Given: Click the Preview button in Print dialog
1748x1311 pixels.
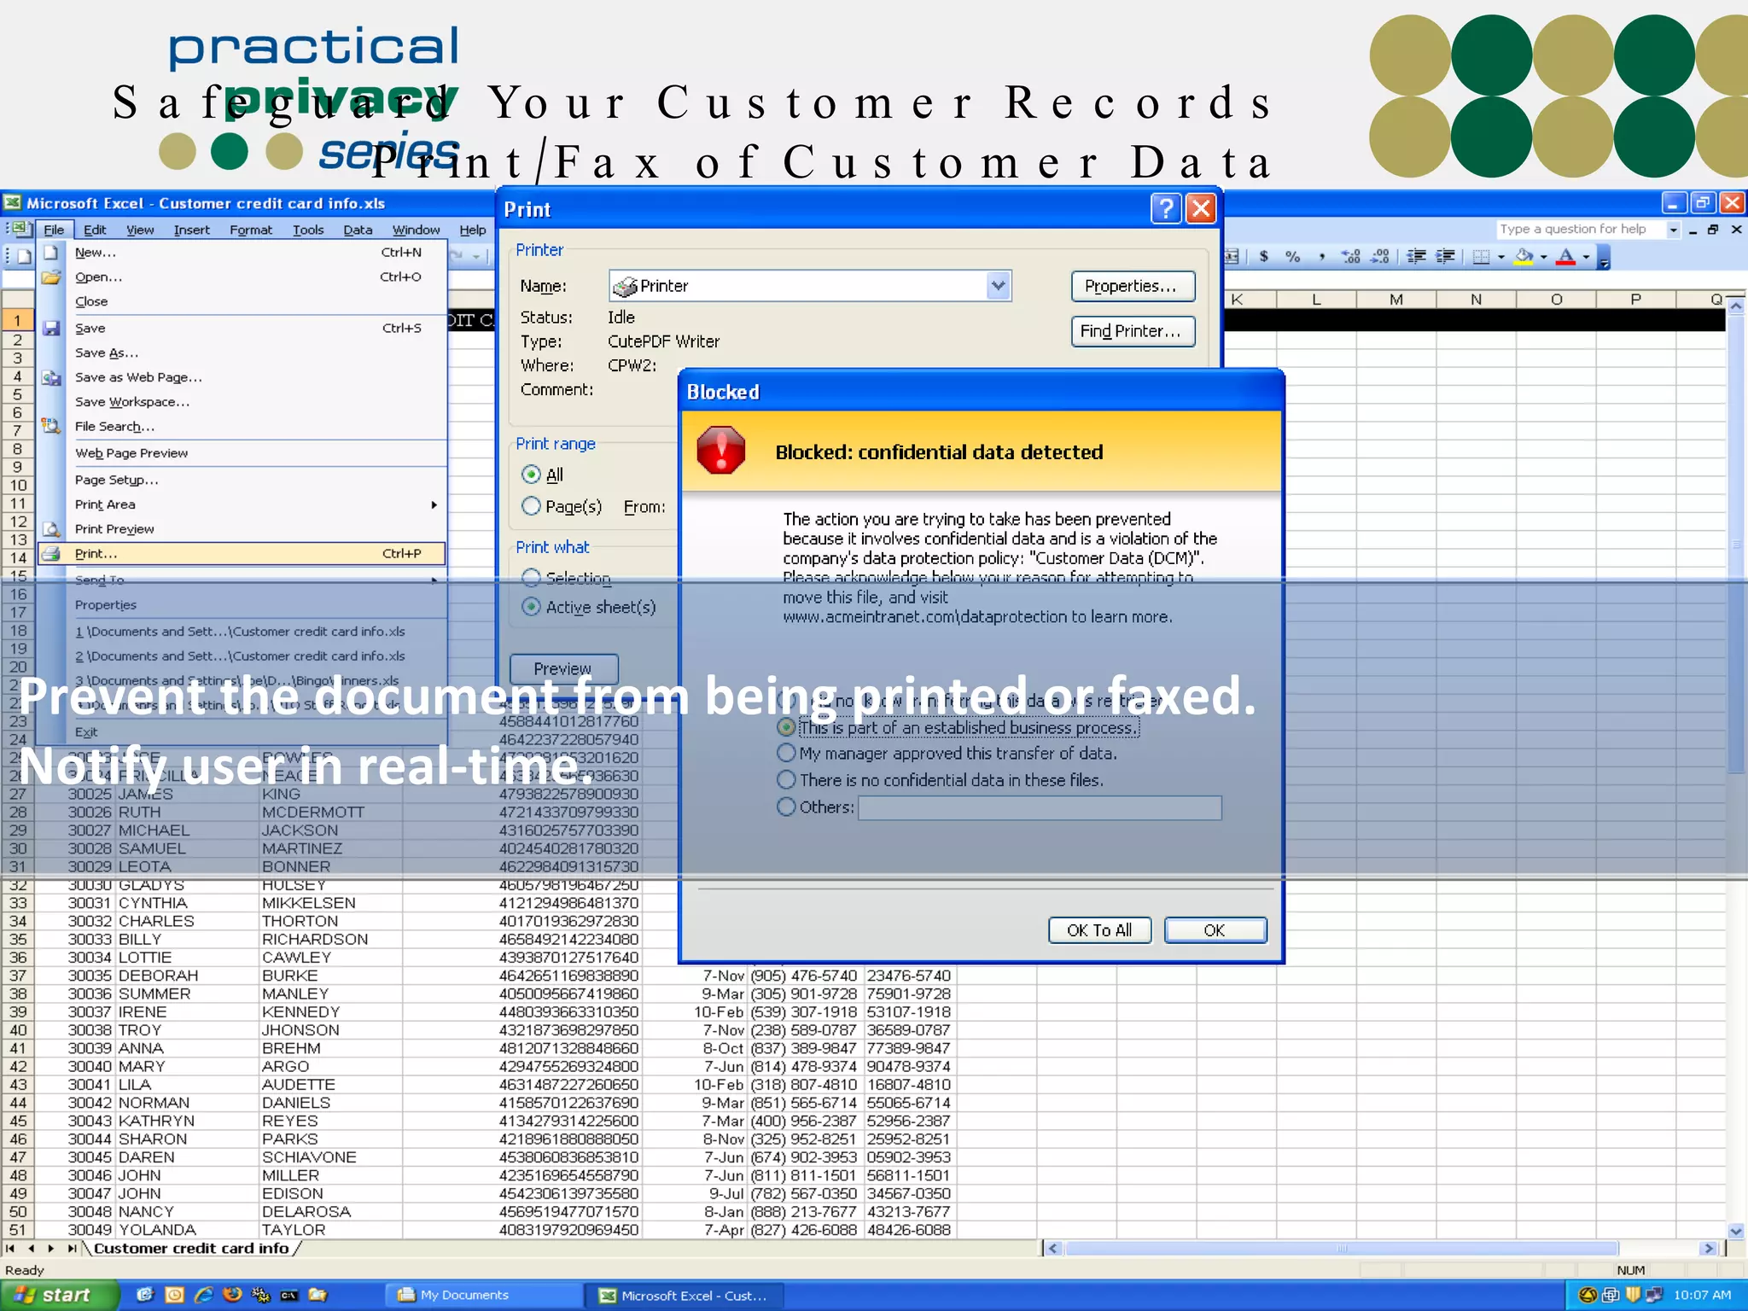Looking at the screenshot, I should pos(563,669).
